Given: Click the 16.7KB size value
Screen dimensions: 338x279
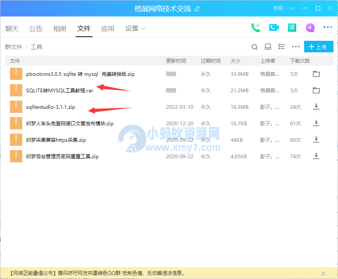Looking at the screenshot, I should [x=239, y=124].
